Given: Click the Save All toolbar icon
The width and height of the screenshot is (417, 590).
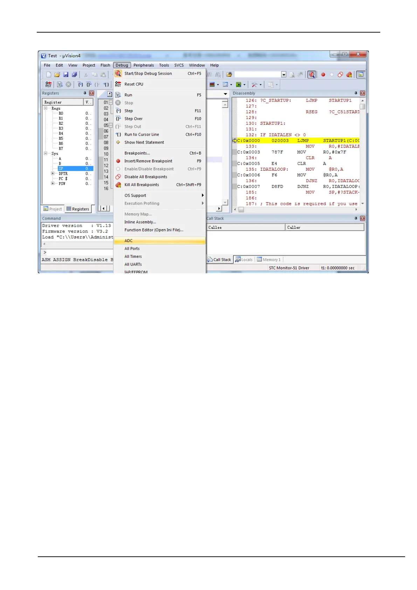Looking at the screenshot, I should [74, 75].
